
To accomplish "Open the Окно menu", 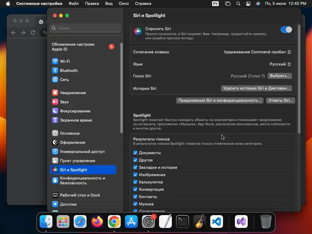I will [x=124, y=4].
